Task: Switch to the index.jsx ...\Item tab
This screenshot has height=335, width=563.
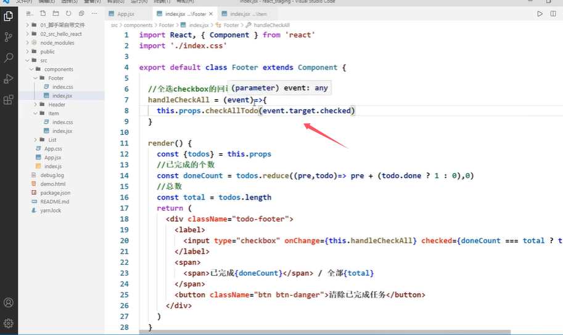Action: (x=248, y=14)
